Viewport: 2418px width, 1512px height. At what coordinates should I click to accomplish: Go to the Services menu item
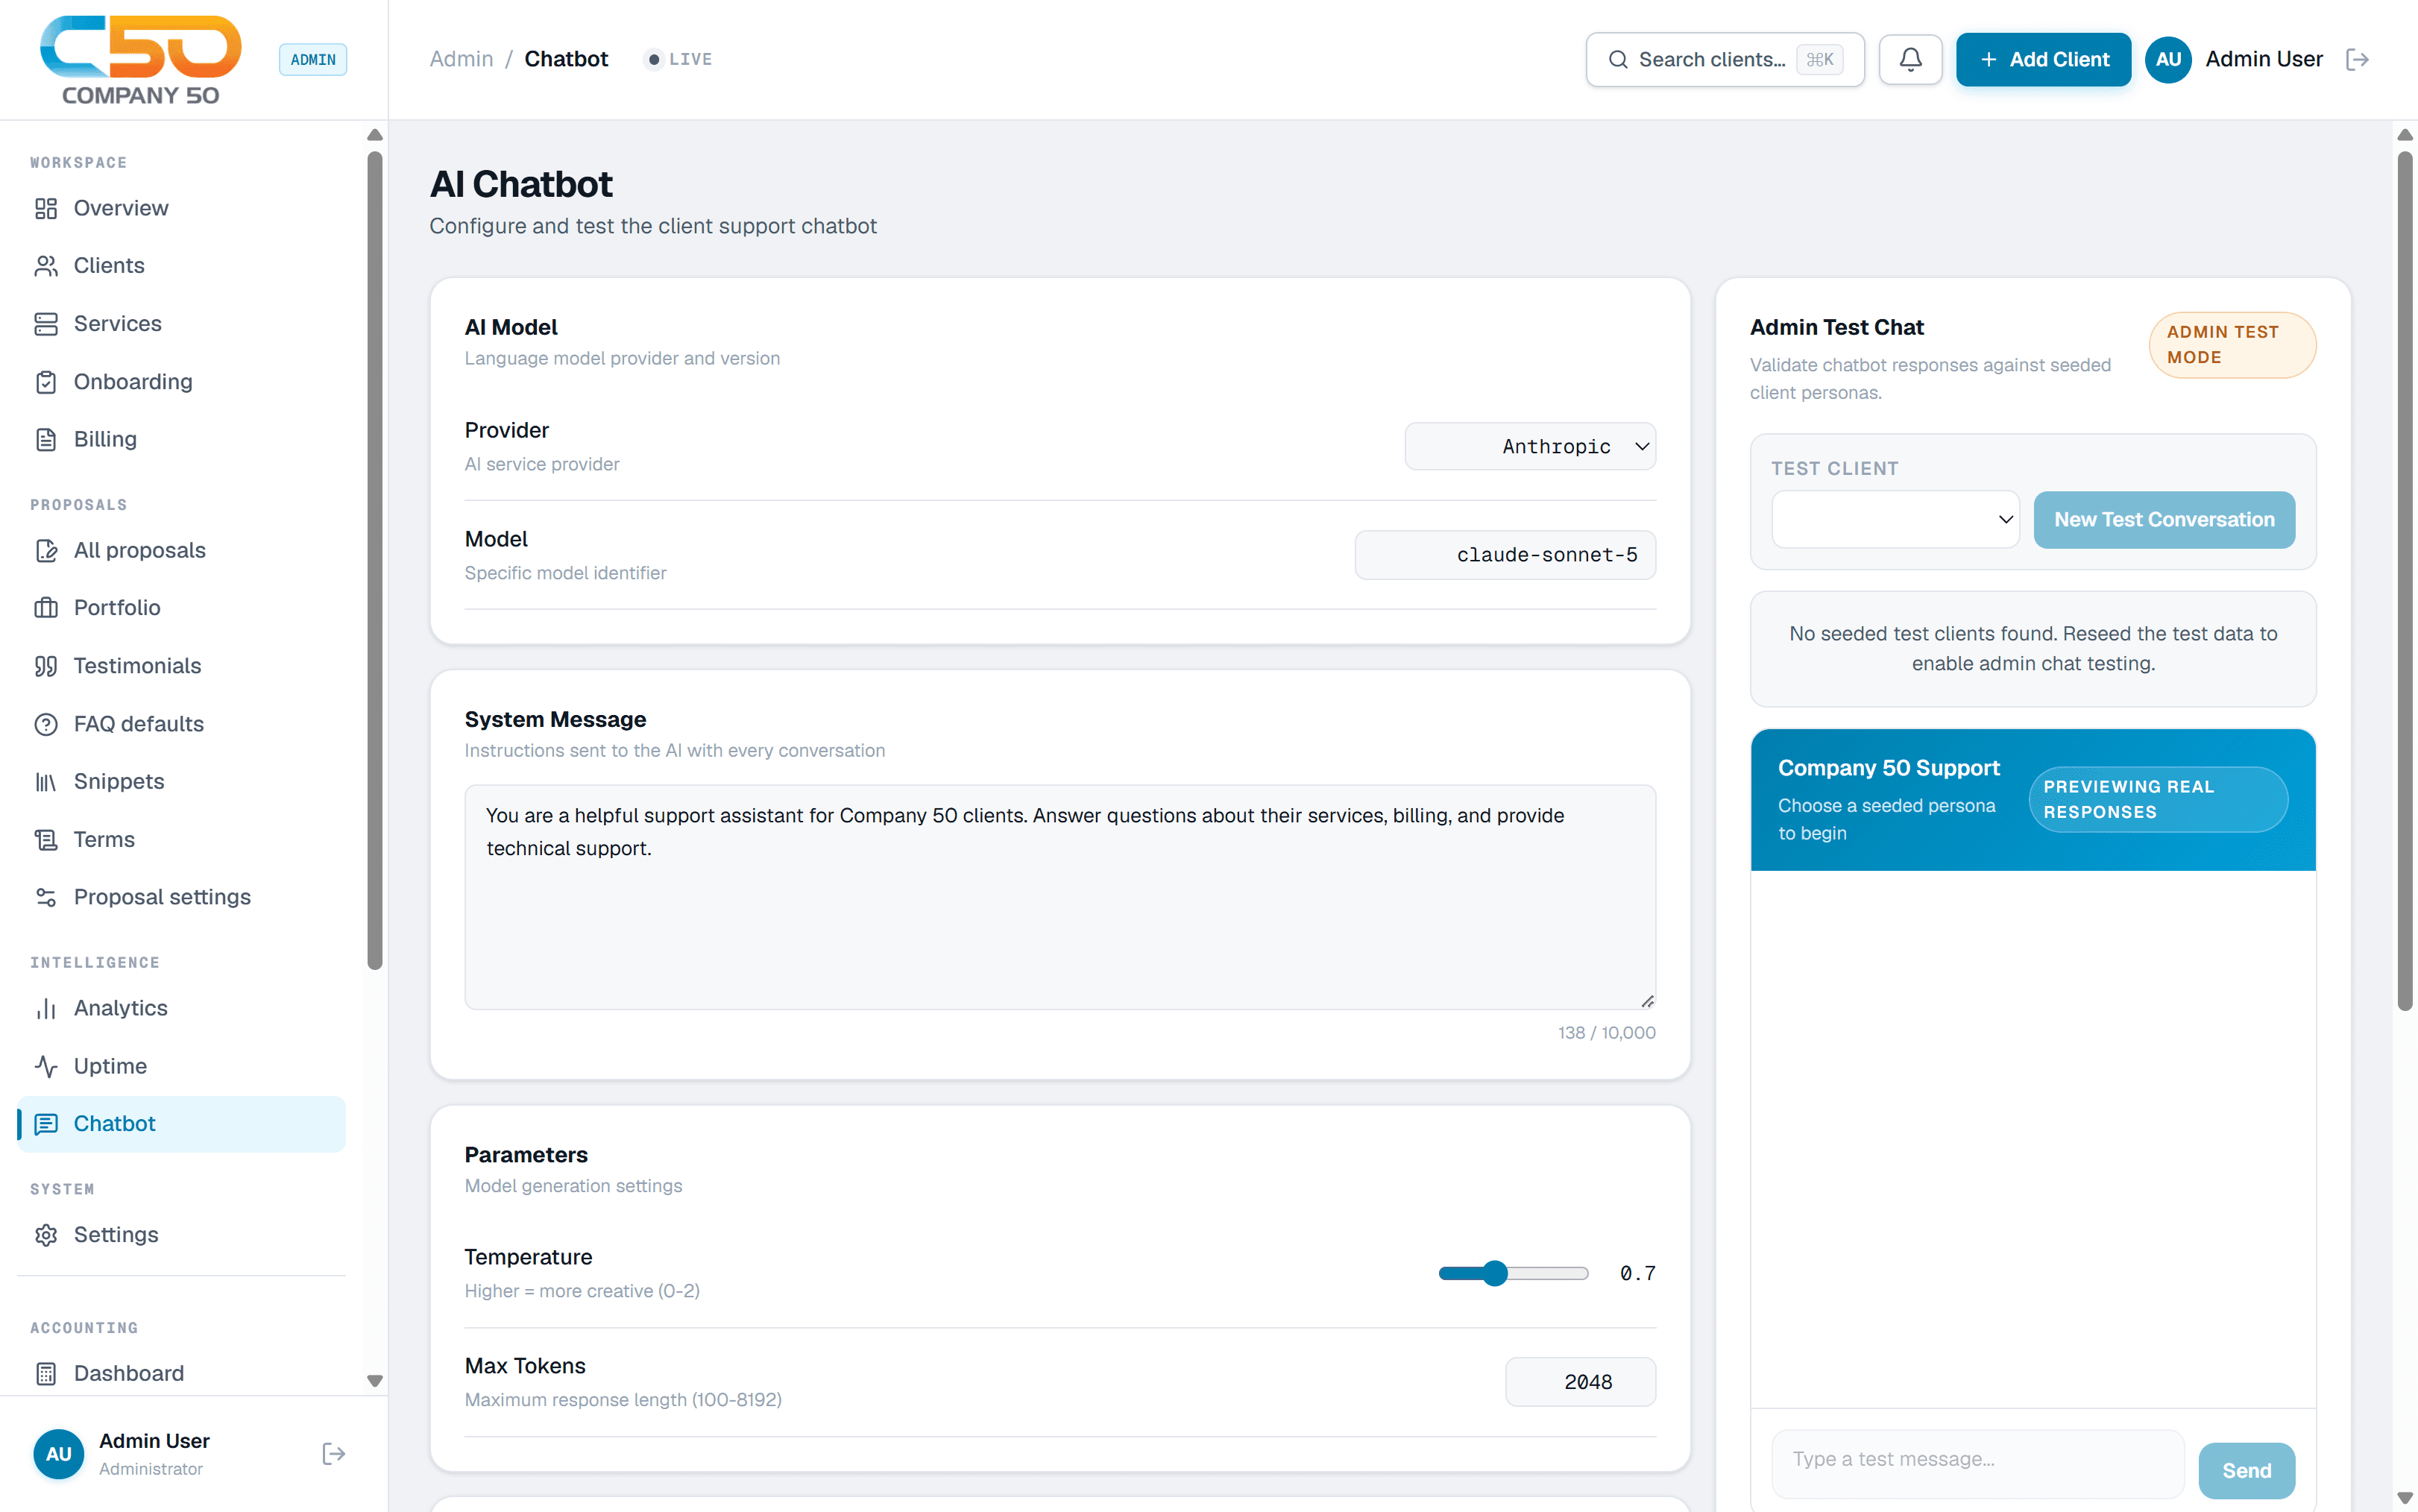[x=181, y=324]
